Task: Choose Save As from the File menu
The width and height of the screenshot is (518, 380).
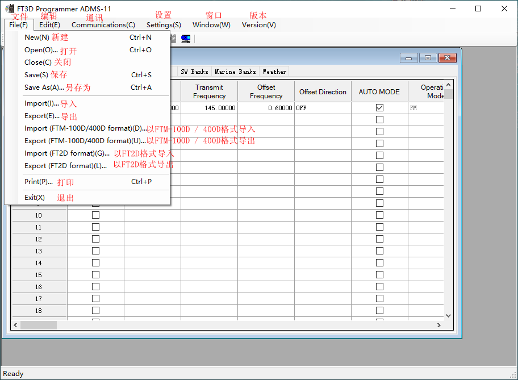Action: pos(44,87)
